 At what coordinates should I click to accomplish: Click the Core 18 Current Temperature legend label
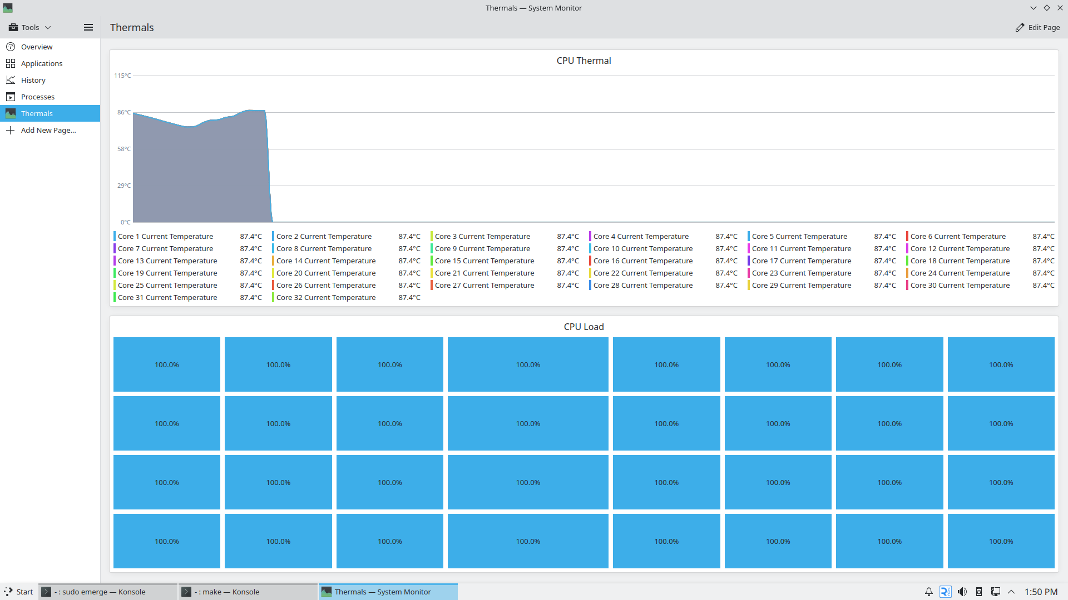pos(960,261)
